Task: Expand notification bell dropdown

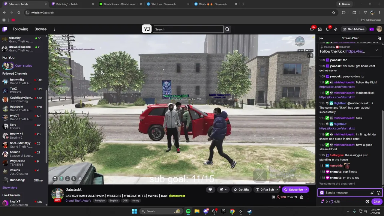Action: tap(226, 190)
